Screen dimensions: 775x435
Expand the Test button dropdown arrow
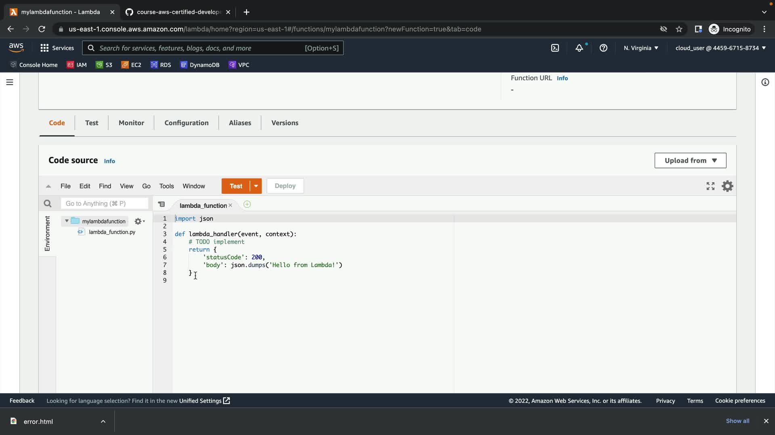coord(256,186)
